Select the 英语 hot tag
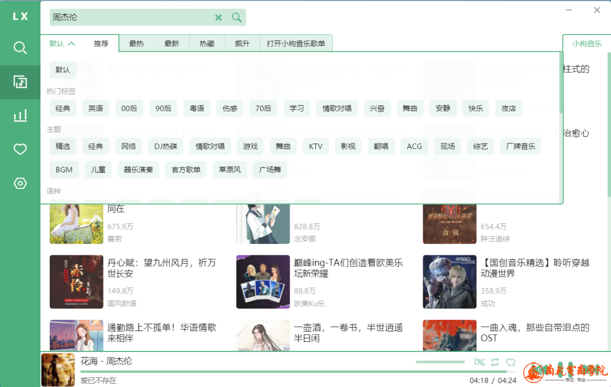The image size is (611, 387). [x=96, y=108]
